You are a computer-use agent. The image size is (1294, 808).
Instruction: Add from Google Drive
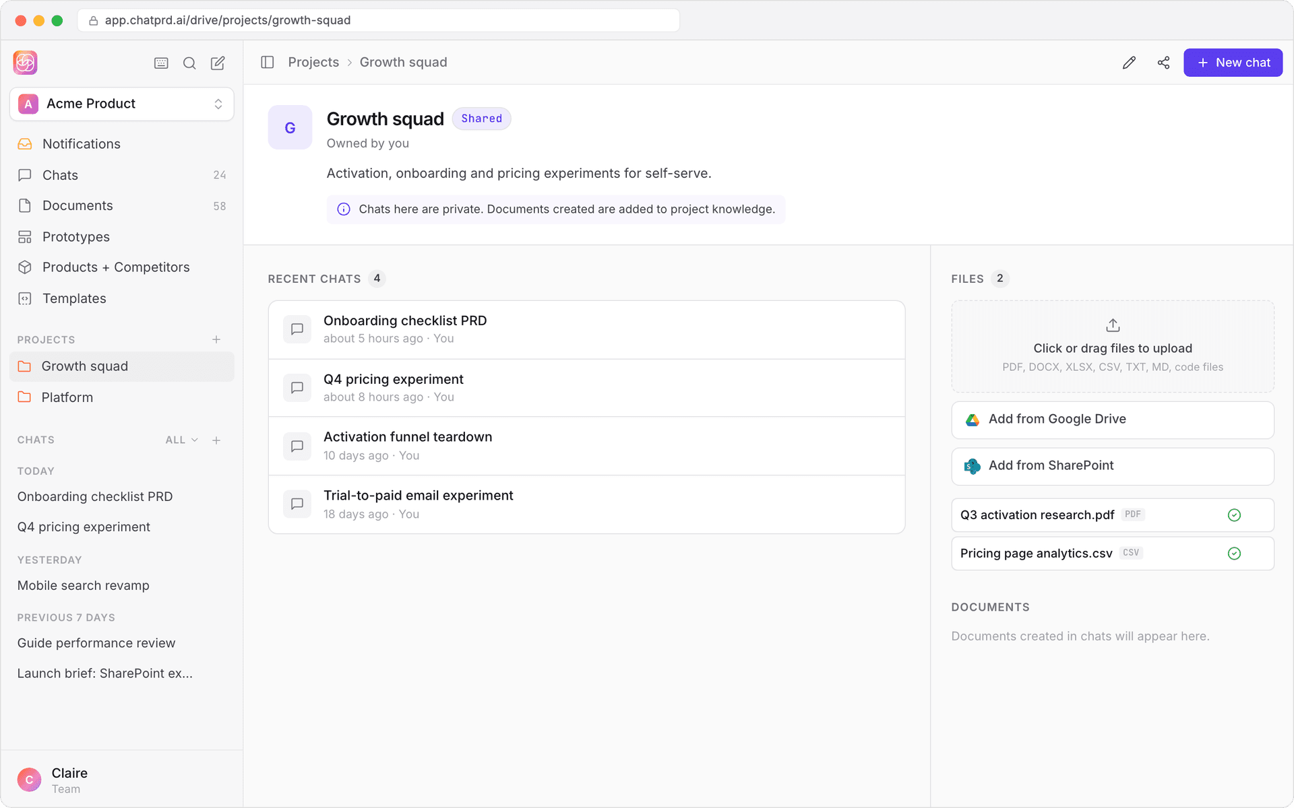1113,419
